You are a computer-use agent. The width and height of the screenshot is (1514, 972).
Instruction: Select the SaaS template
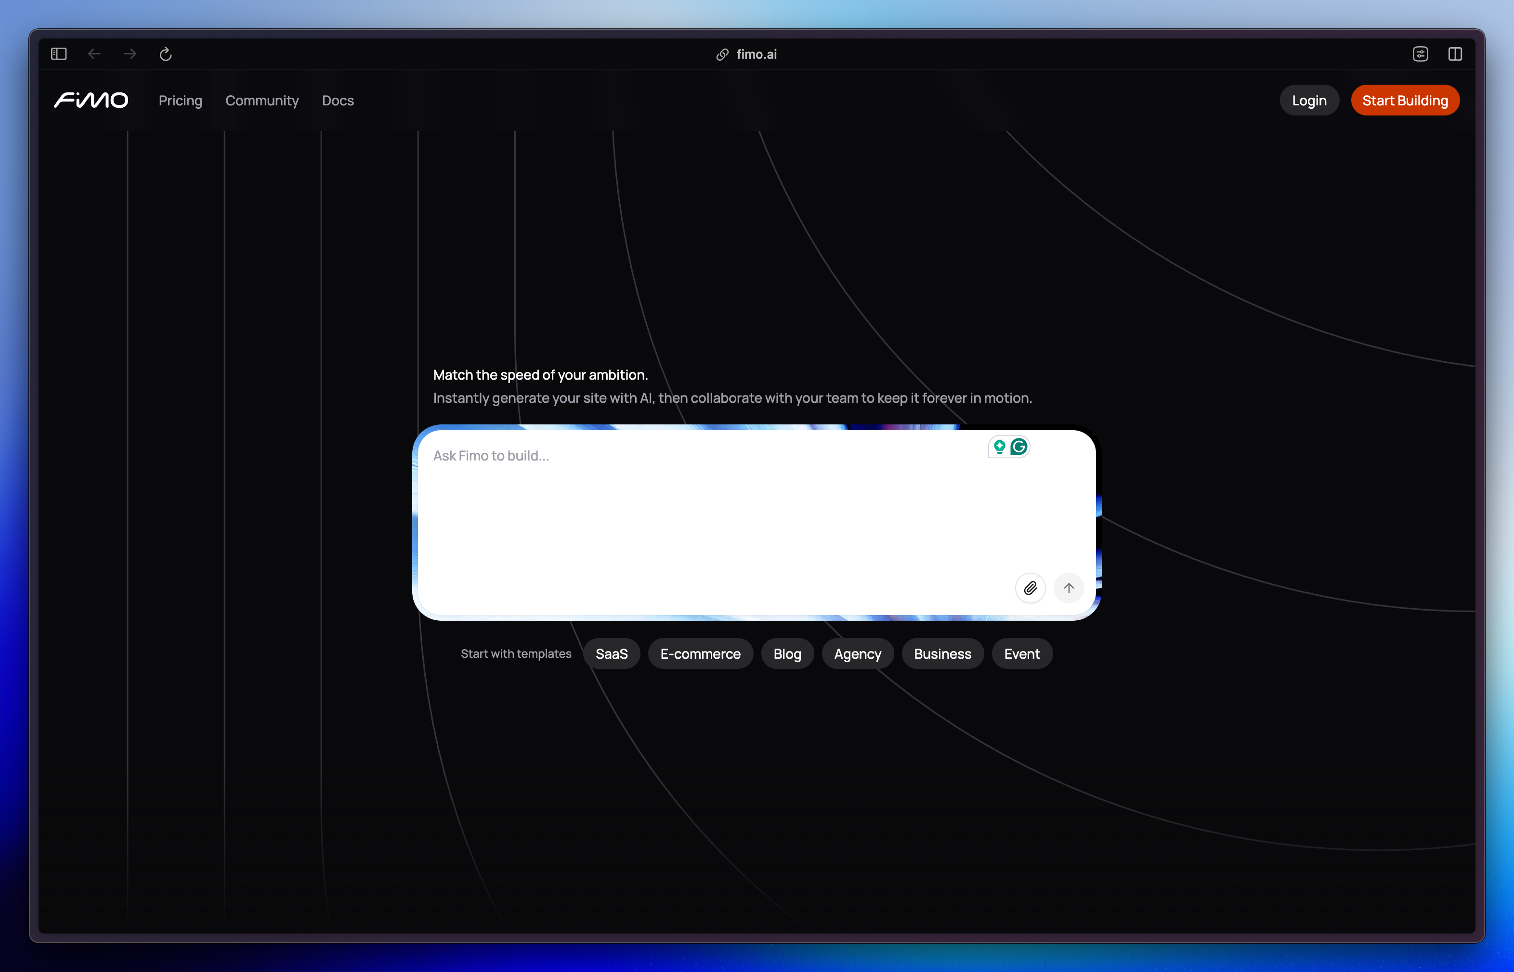[x=612, y=654]
